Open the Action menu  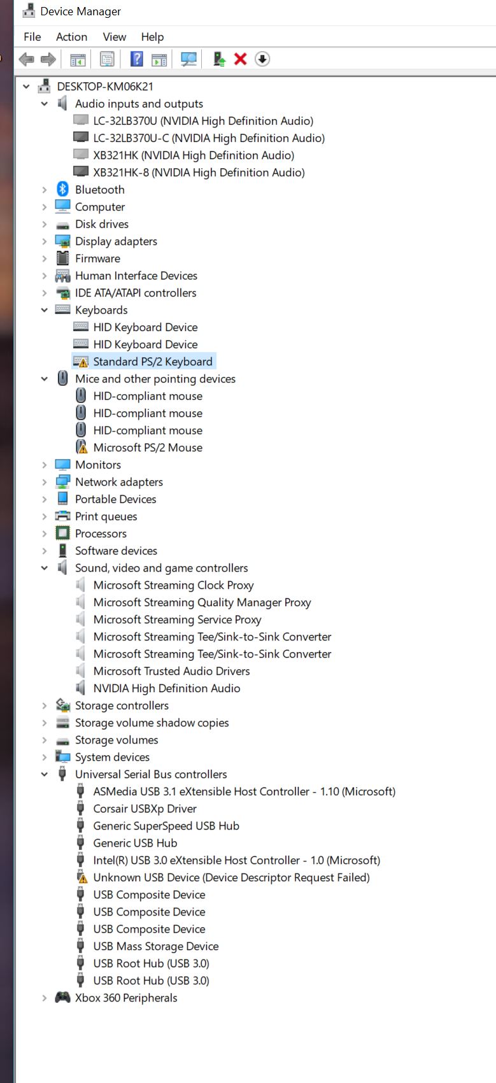[x=71, y=37]
